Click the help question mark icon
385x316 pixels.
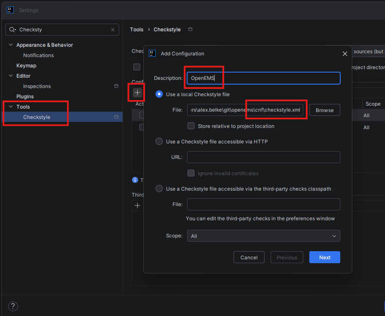point(13,306)
